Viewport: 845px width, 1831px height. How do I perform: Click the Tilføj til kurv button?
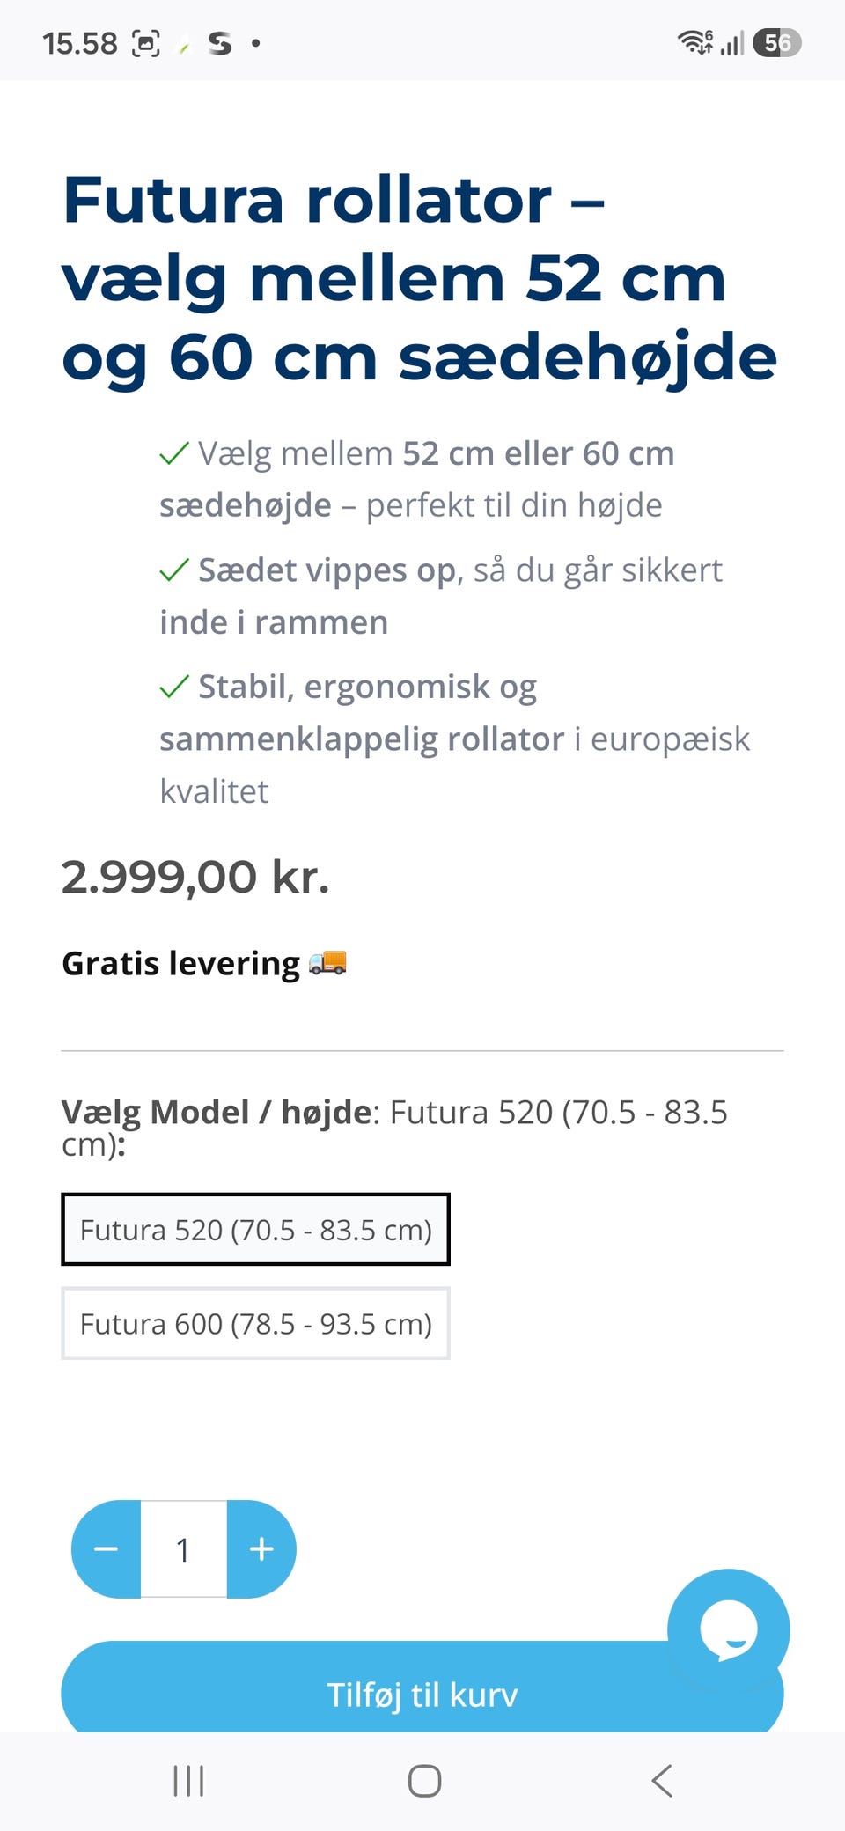422,1693
